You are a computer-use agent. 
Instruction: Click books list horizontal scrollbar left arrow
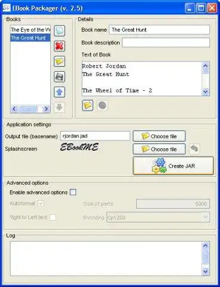(14, 109)
